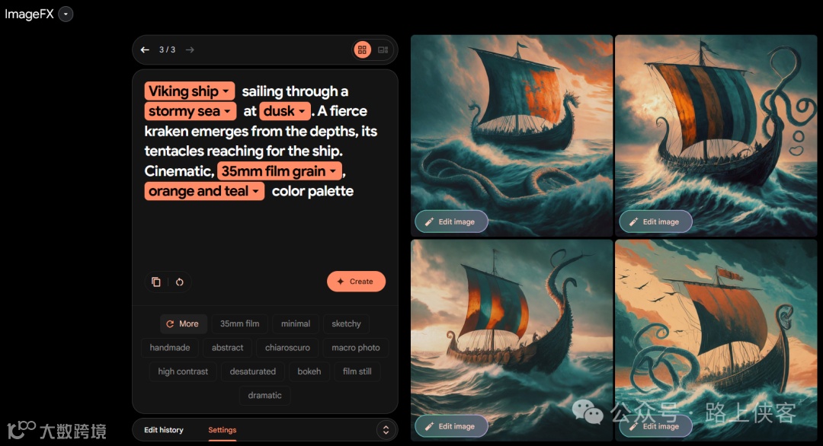Select the dramatic style chip

click(264, 395)
